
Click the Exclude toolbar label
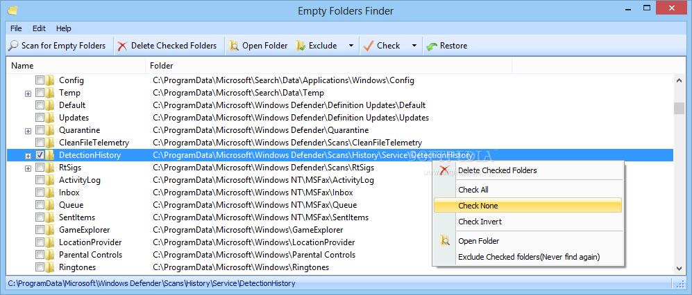point(323,46)
